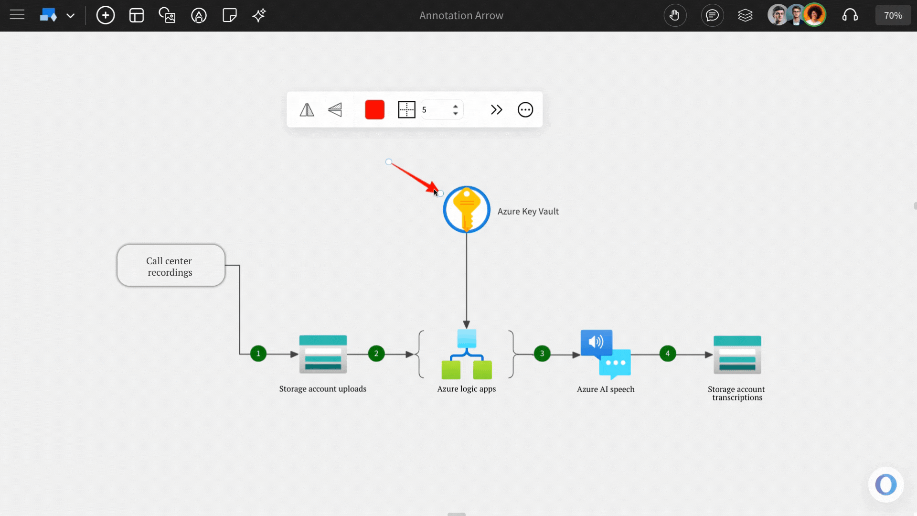
Task: Click the 70% zoom button
Action: click(x=893, y=15)
